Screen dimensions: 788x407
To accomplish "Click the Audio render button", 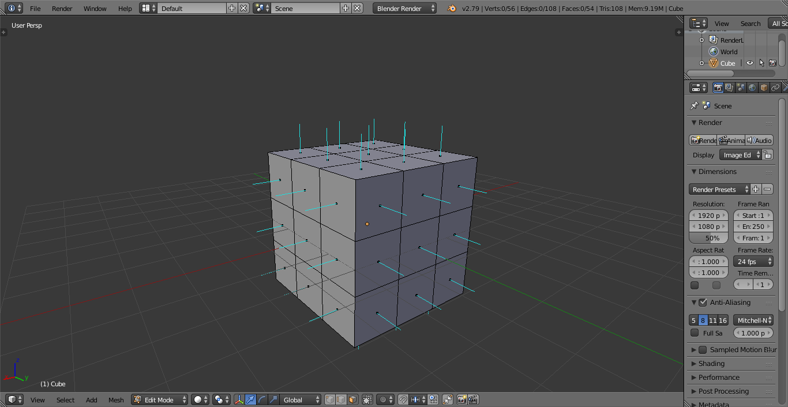I will pos(759,141).
